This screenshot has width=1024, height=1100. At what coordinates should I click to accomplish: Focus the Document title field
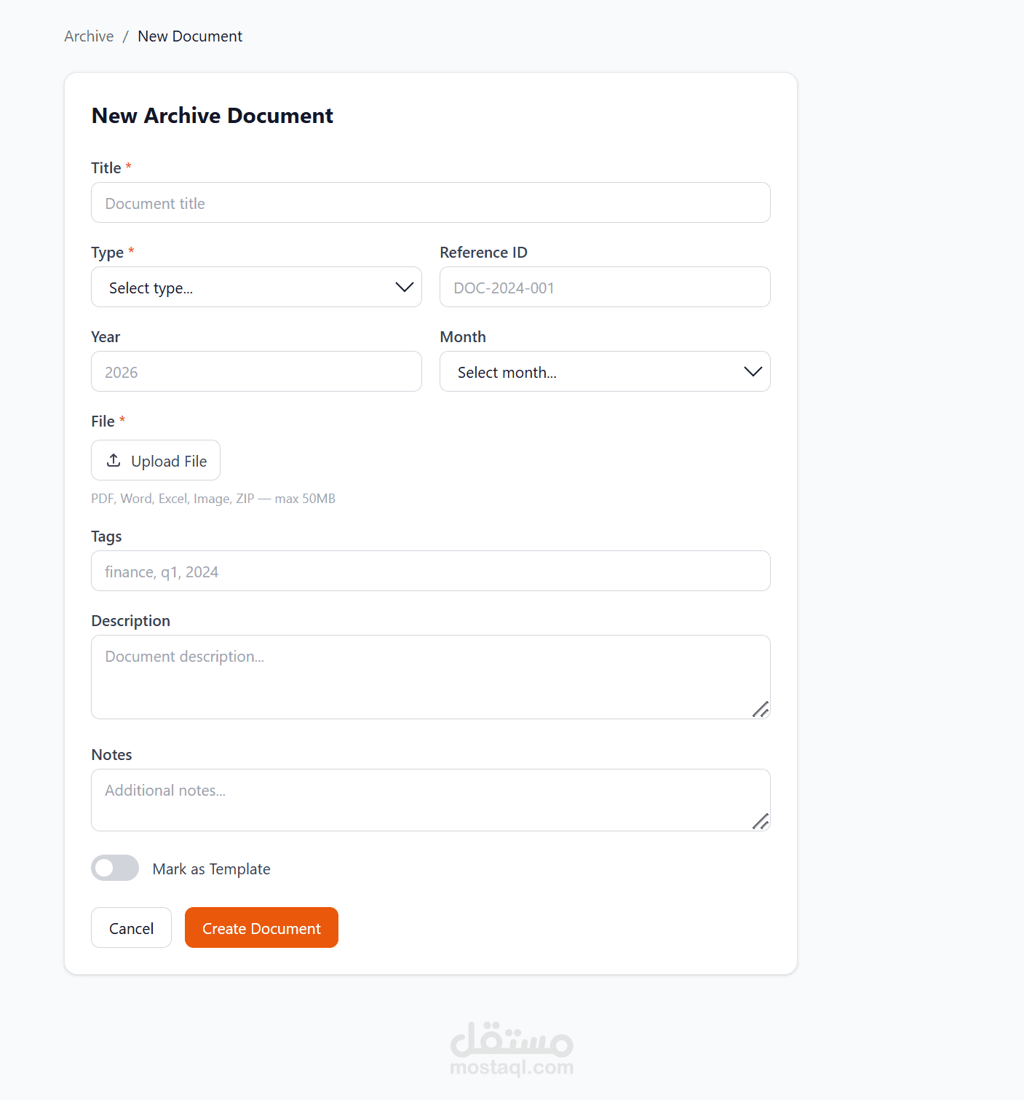click(430, 202)
